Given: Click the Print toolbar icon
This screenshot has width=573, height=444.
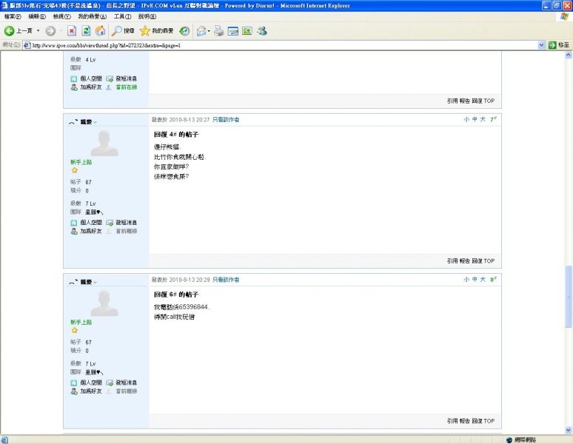Looking at the screenshot, I should click(x=219, y=30).
